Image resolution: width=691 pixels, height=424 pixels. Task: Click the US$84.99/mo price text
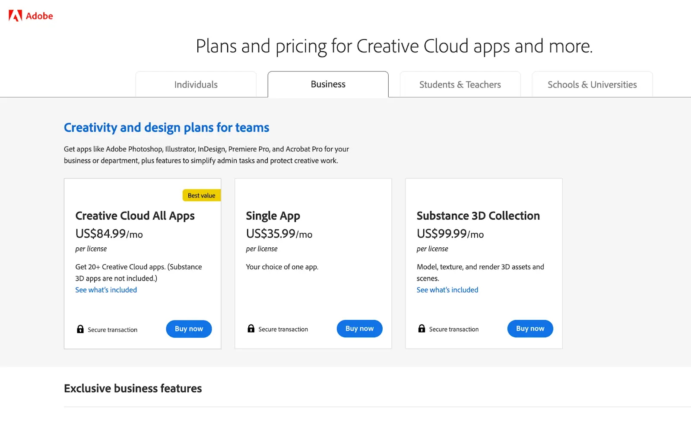point(109,234)
